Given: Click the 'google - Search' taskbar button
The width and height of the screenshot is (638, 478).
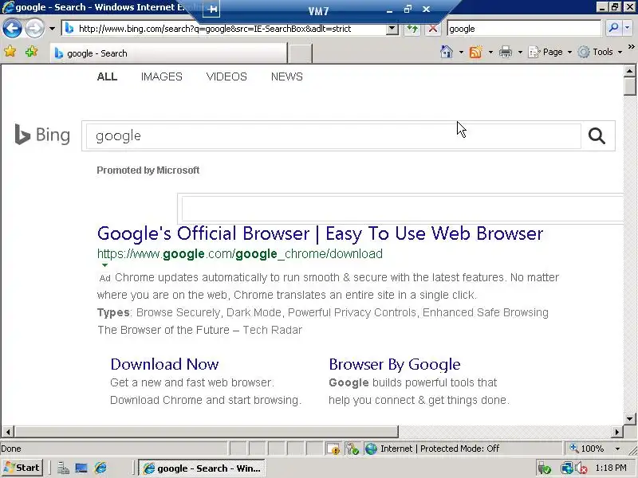Looking at the screenshot, I should [x=202, y=468].
